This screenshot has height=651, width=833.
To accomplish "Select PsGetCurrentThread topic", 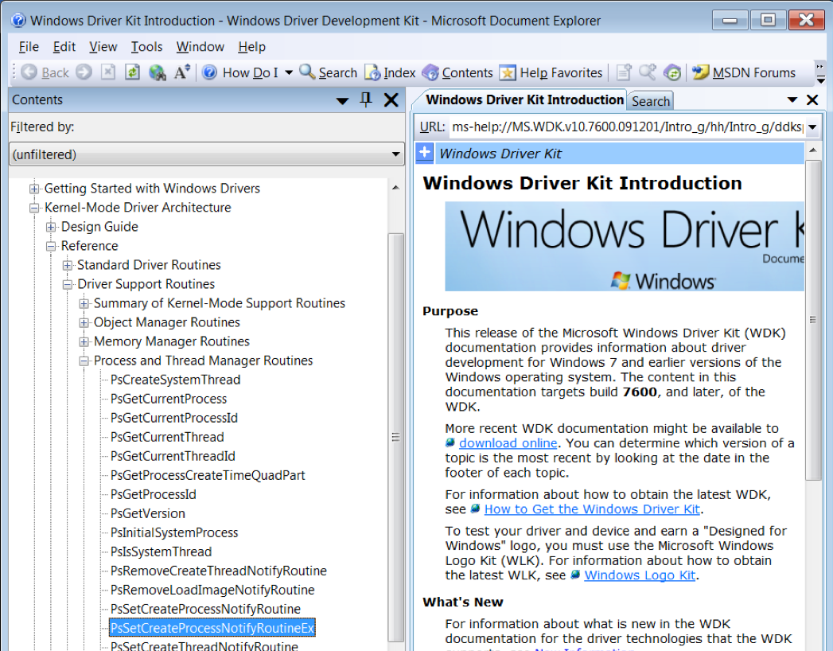I will coord(167,437).
